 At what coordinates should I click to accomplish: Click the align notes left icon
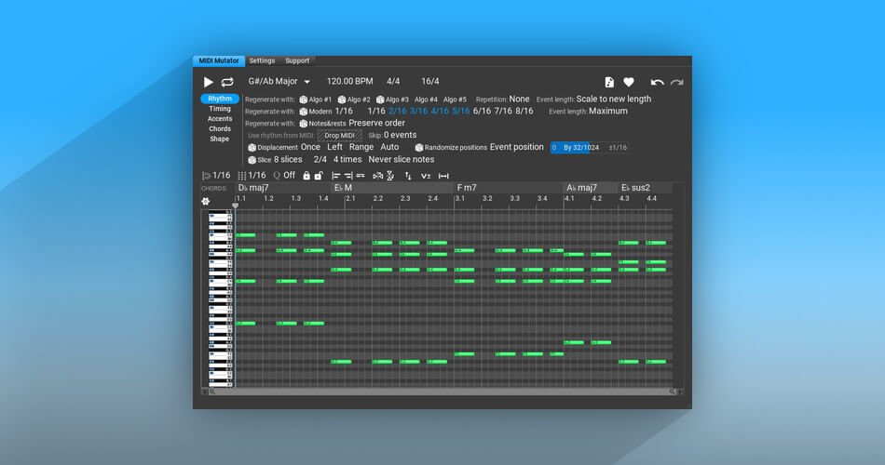335,176
